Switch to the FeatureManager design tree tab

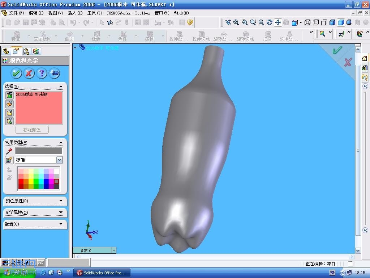[6, 51]
